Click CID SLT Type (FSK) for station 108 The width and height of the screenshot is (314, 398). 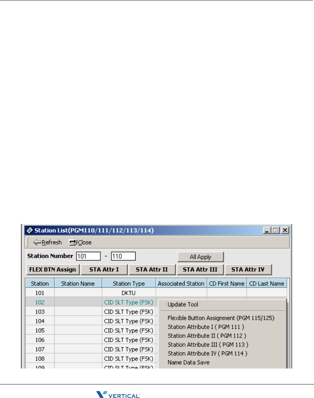[129, 359]
